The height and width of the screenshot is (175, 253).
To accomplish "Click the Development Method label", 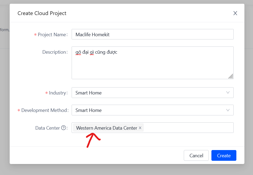I will (43, 110).
